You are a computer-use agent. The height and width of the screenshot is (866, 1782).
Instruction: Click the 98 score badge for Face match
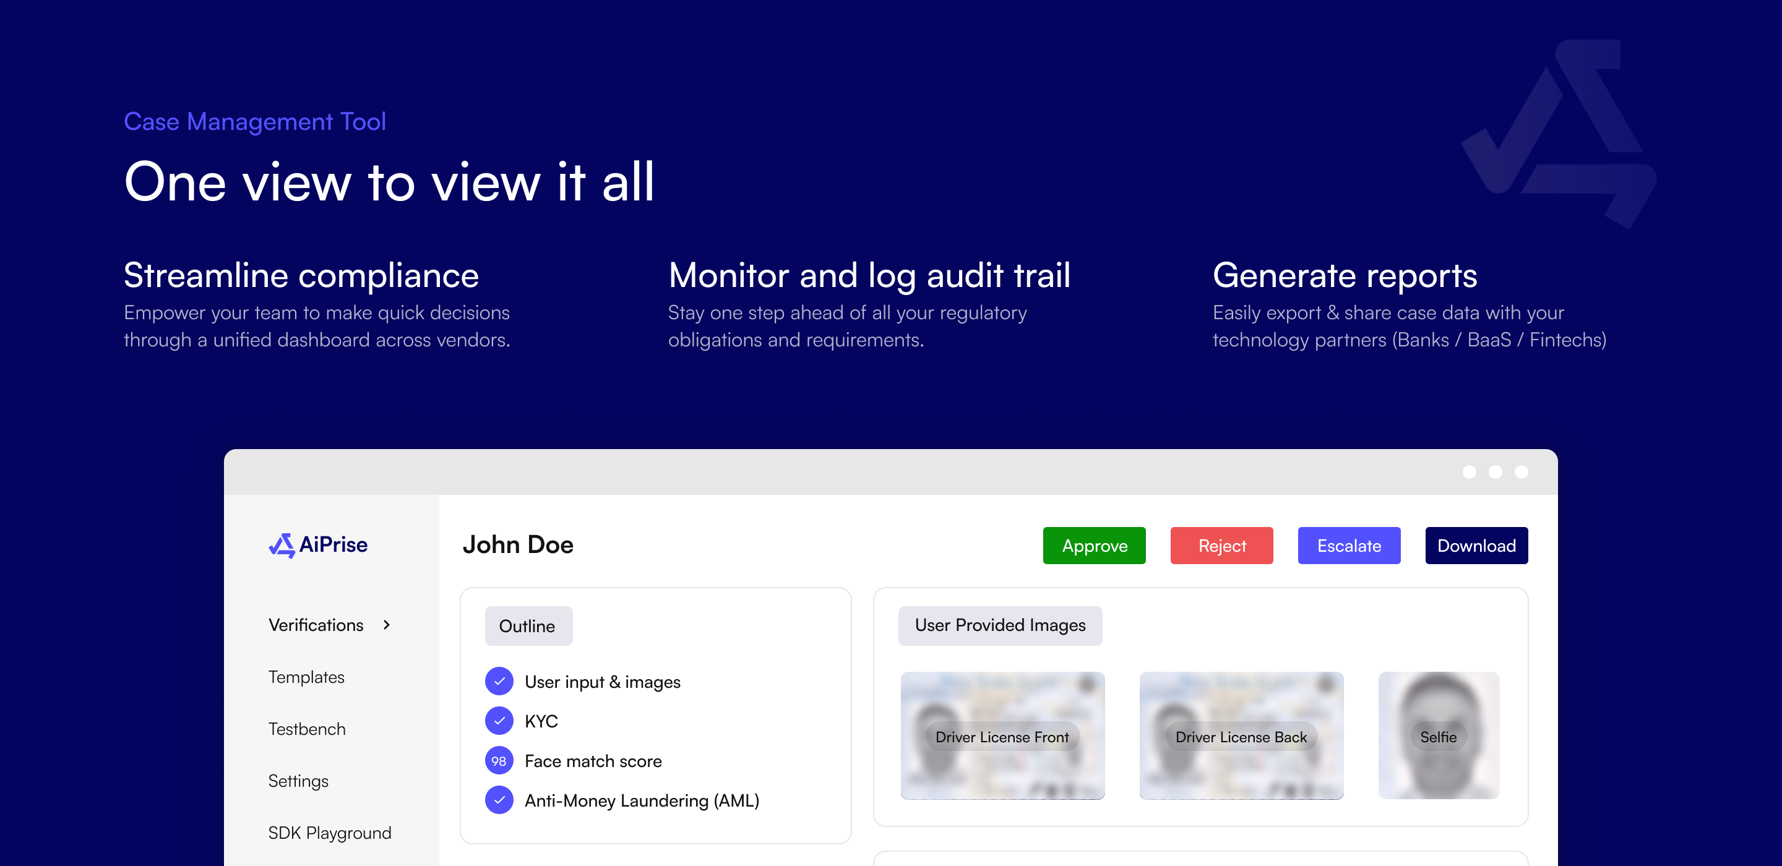(499, 761)
